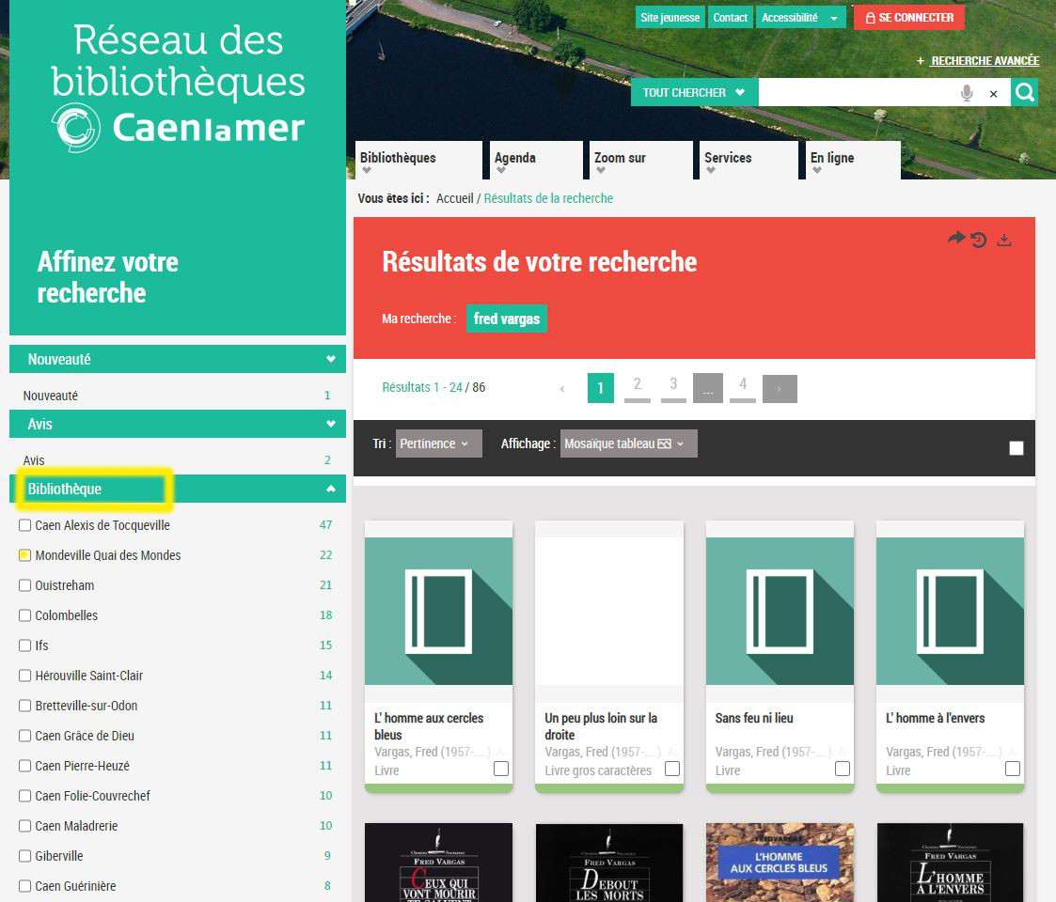The image size is (1056, 902).
Task: Open the Tri Pertinence sort dropdown
Action: 438,443
